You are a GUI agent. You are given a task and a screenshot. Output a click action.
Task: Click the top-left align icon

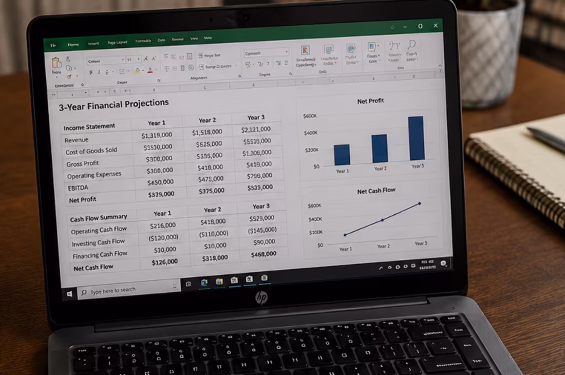[165, 57]
